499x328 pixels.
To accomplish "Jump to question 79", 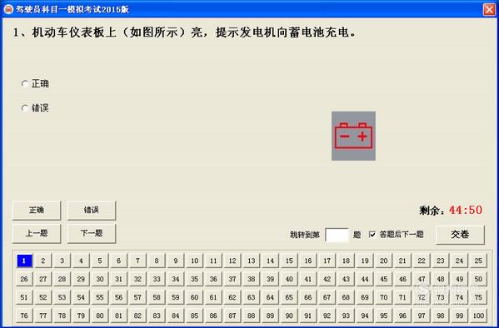I will pyautogui.click(x=81, y=316).
